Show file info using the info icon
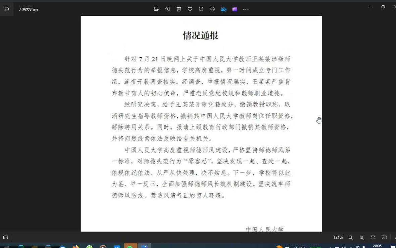Viewport: 396px width, 248px height. pyautogui.click(x=201, y=9)
